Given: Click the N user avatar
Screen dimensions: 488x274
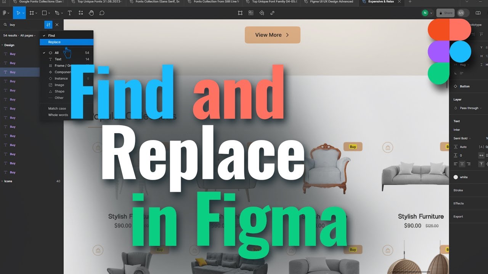Looking at the screenshot, I should tap(425, 13).
